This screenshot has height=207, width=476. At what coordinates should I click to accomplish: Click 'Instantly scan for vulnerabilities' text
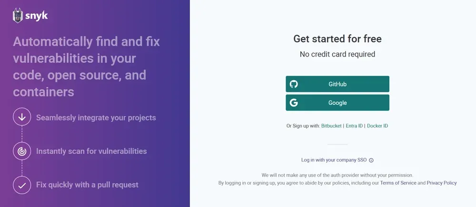91,151
